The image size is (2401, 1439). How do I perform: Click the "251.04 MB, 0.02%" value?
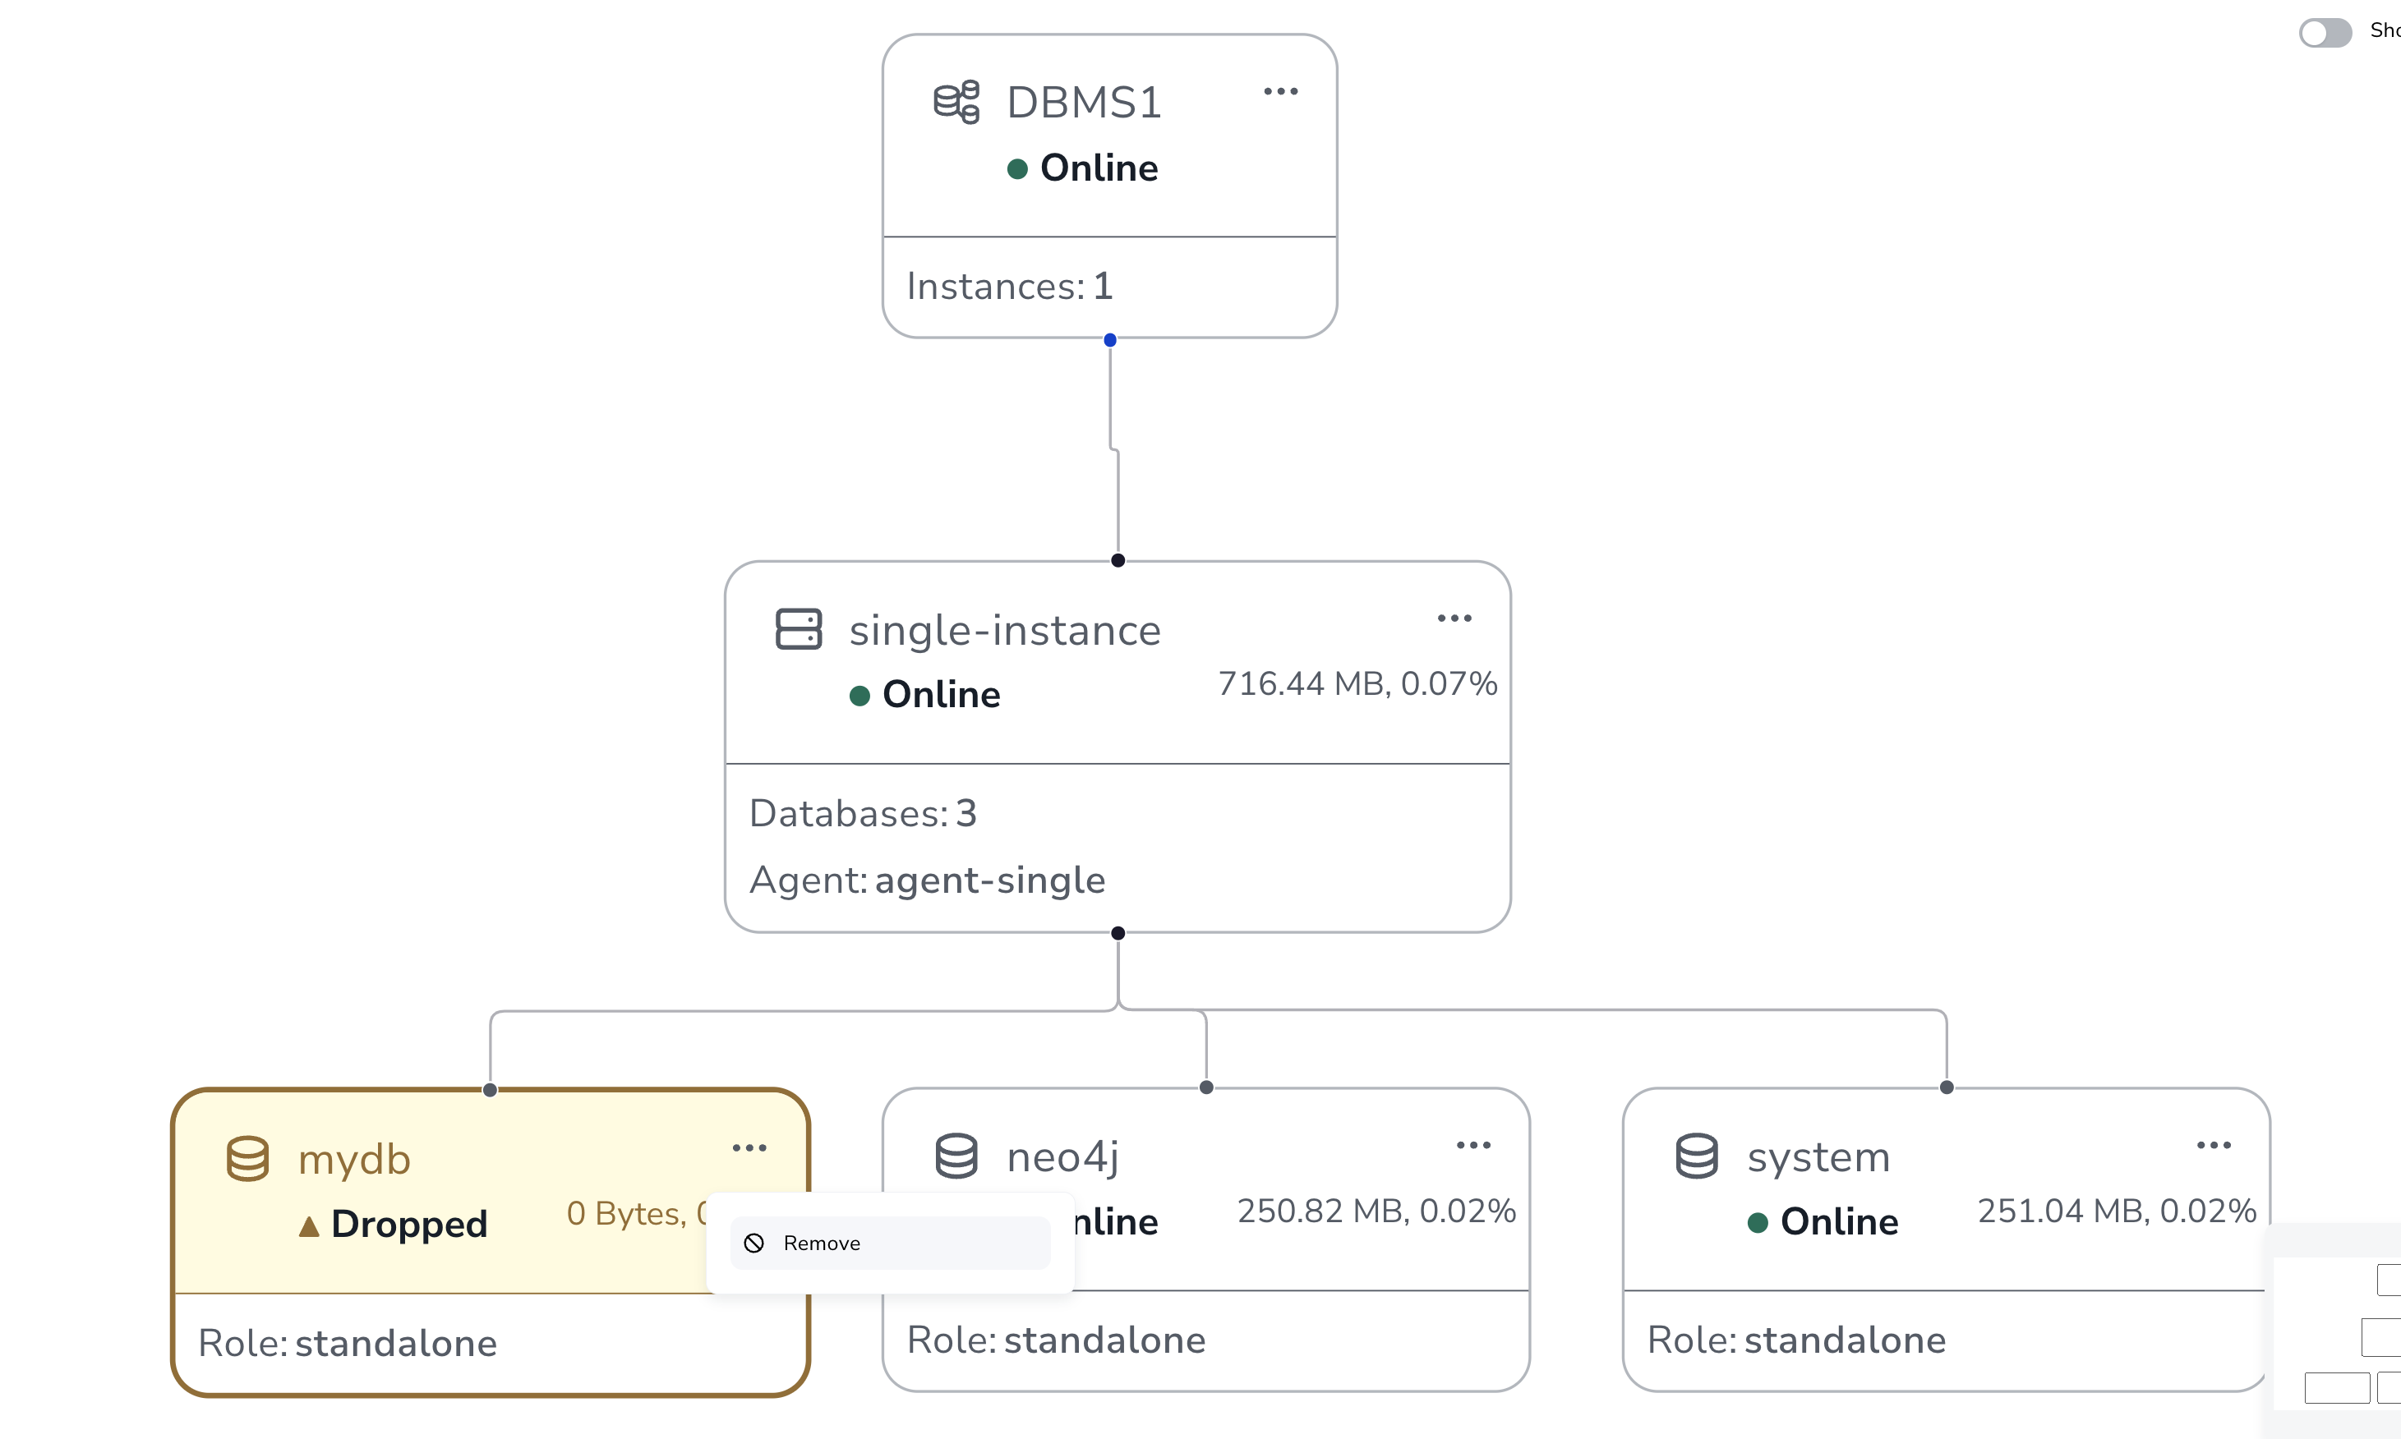pyautogui.click(x=2117, y=1211)
